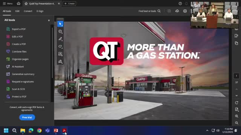Select the add text box tool
The height and width of the screenshot is (135, 241).
tap(60, 54)
